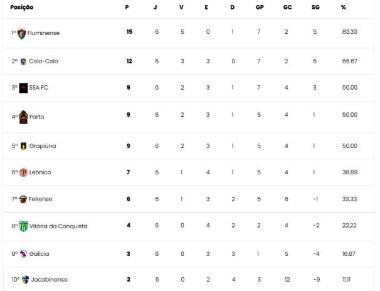Click the Grapiúna yellow and black crest

coord(23,146)
